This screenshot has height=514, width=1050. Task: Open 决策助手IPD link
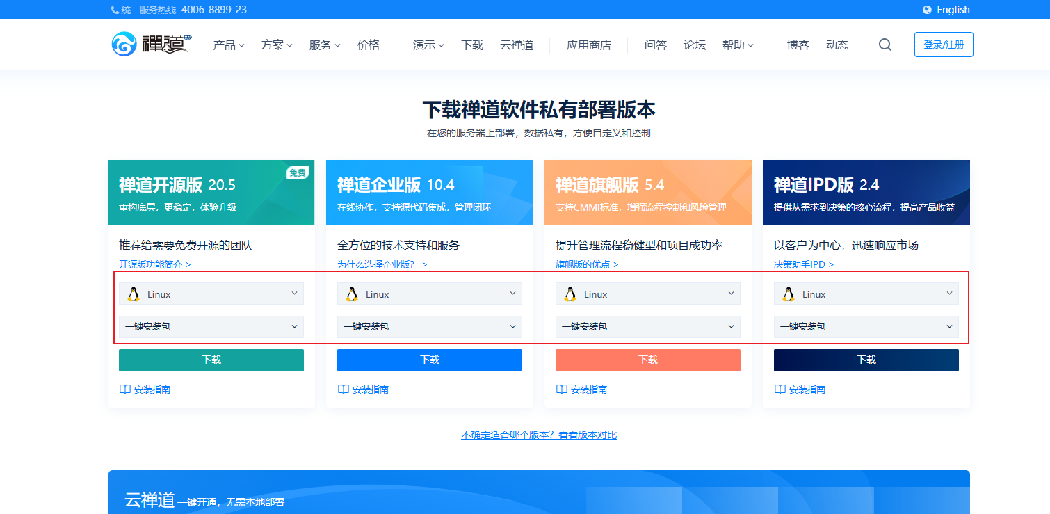[804, 264]
